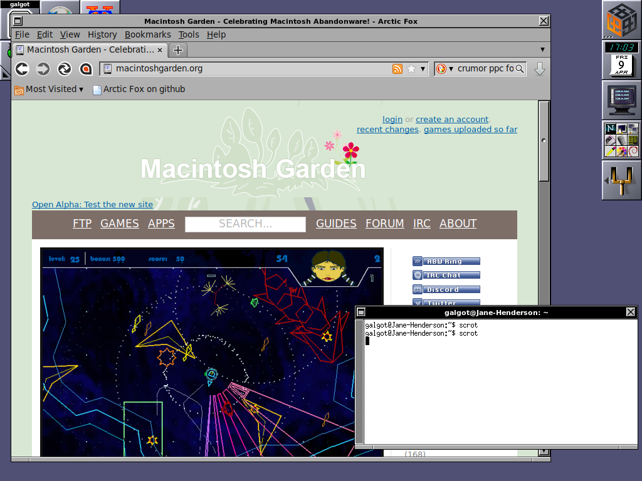Close the Macintosh Garden tab
642x481 pixels.
[x=160, y=50]
